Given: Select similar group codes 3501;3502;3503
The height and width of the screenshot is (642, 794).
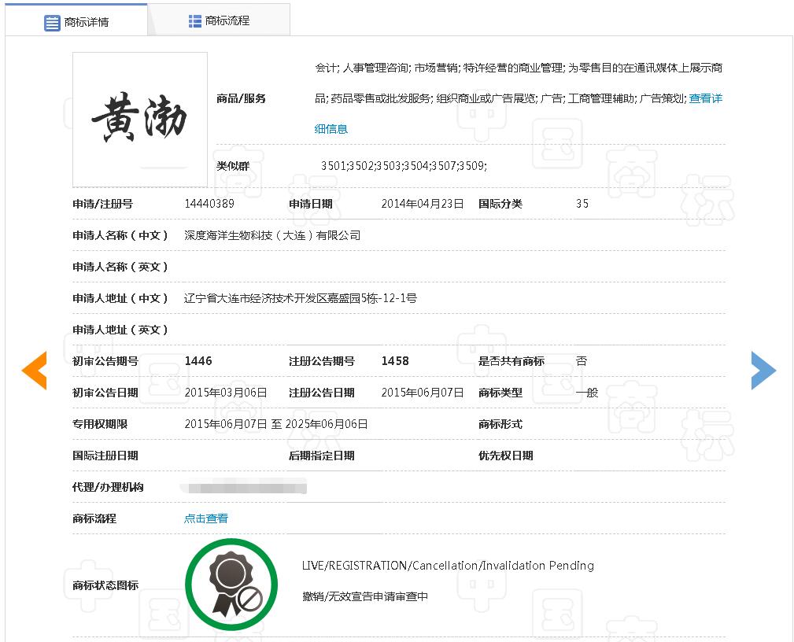Looking at the screenshot, I should [404, 165].
